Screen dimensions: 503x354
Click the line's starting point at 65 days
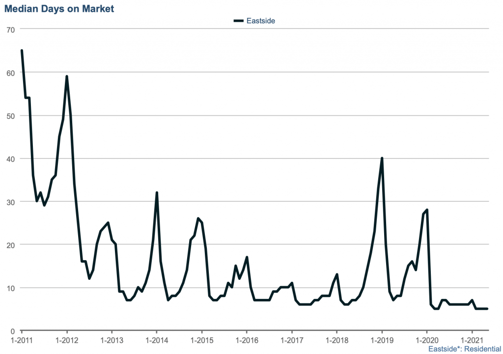[x=22, y=51]
